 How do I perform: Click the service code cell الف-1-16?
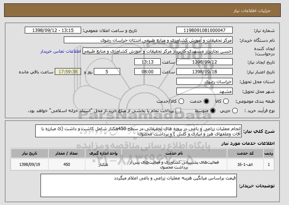tap(245, 164)
